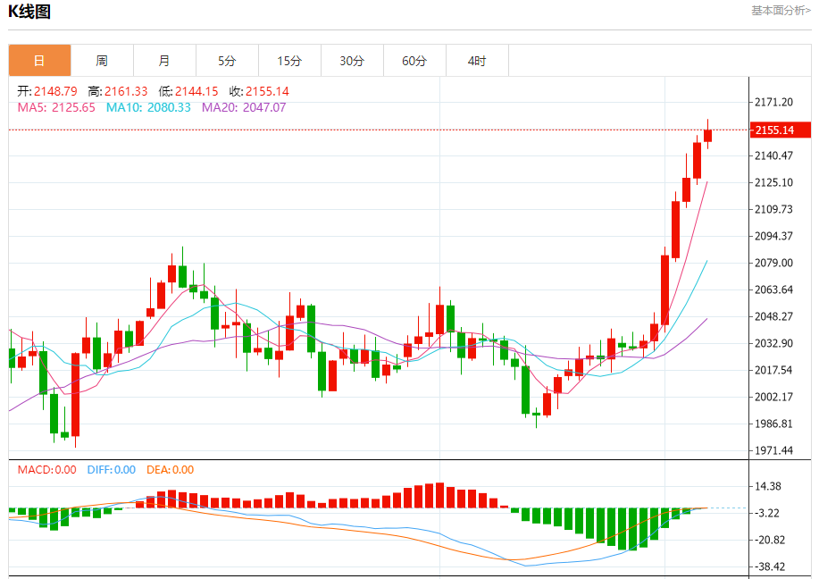Click the DIFF value label
The image size is (819, 579).
tap(112, 470)
